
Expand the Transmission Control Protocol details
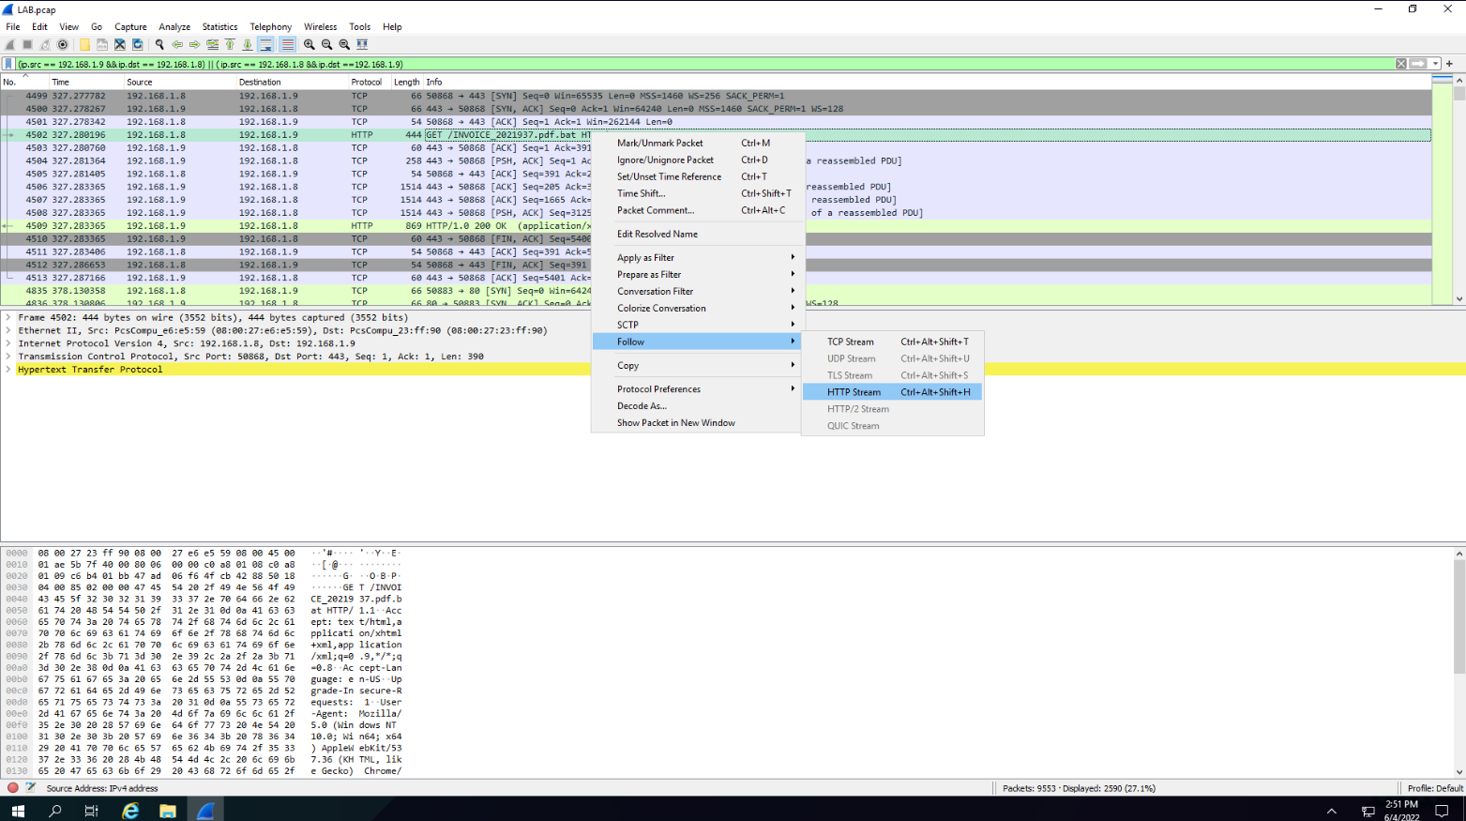click(8, 357)
